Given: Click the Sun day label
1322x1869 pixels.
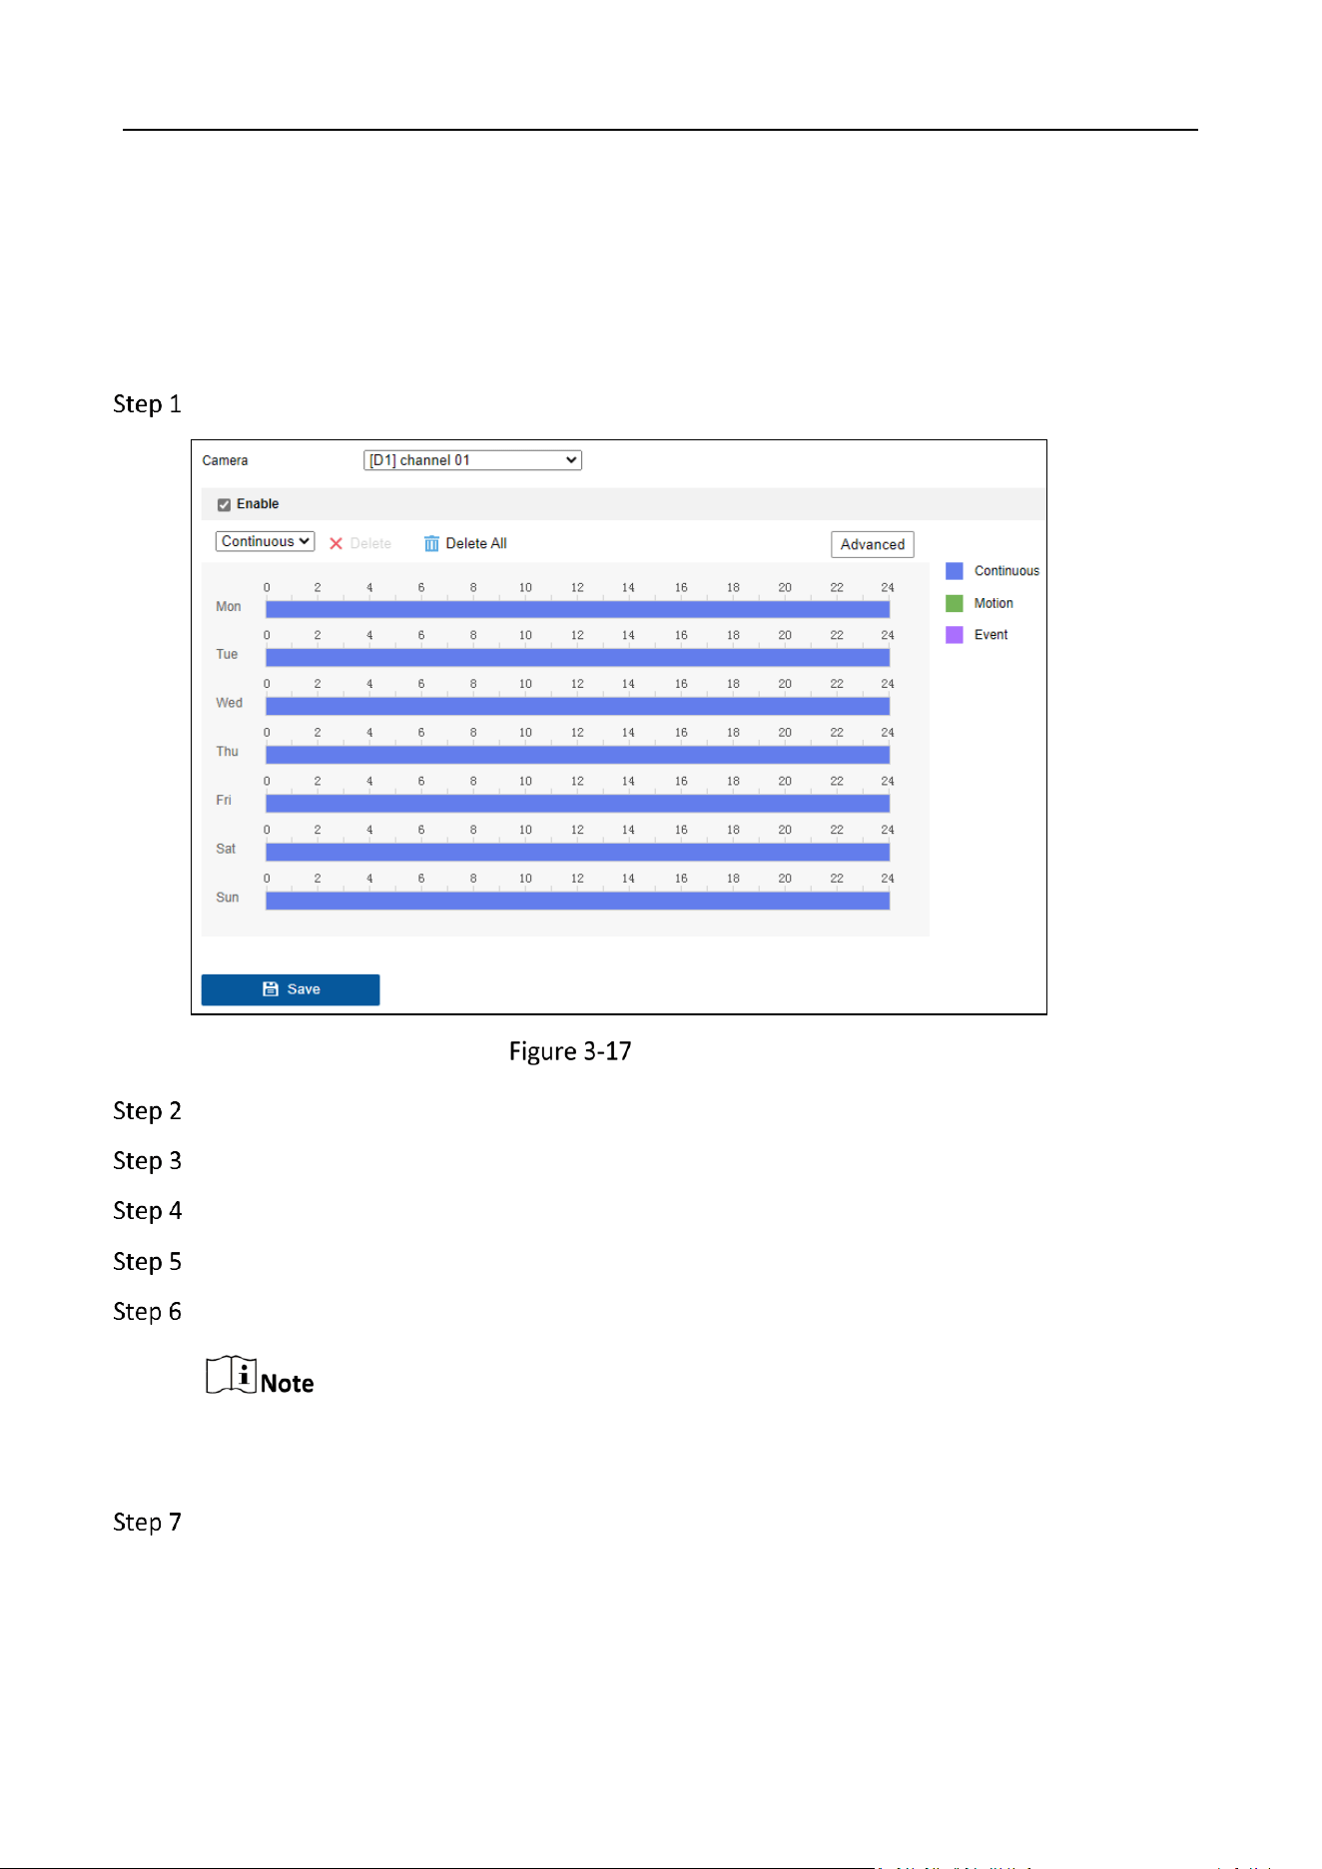Looking at the screenshot, I should tap(228, 898).
